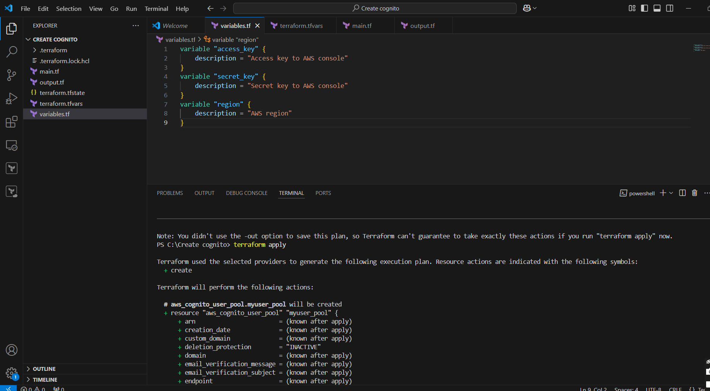Show the OUTPUT panel
The image size is (710, 391).
(204, 193)
